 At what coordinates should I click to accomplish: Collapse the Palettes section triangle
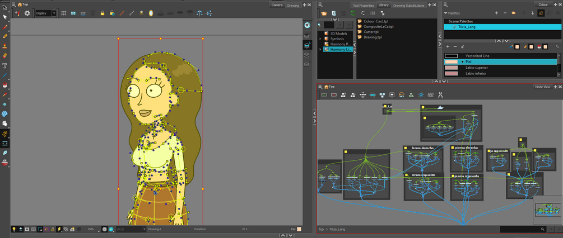coord(445,13)
